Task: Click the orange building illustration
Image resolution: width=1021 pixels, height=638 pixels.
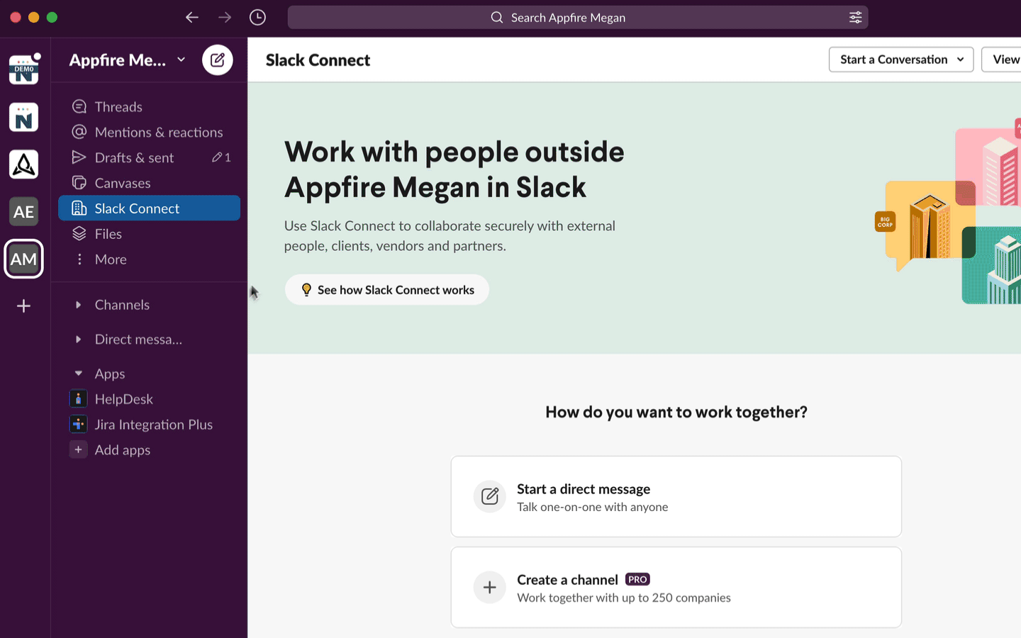Action: [x=930, y=226]
